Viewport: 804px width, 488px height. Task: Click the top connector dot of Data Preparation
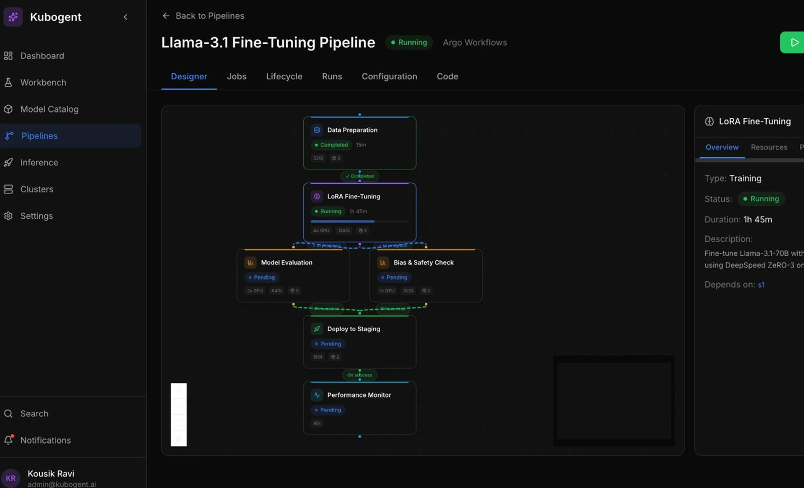(359, 115)
